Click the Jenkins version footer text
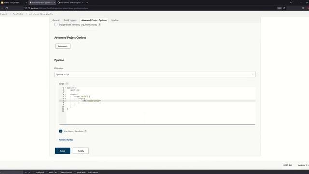The height and width of the screenshot is (174, 309). 304,165
